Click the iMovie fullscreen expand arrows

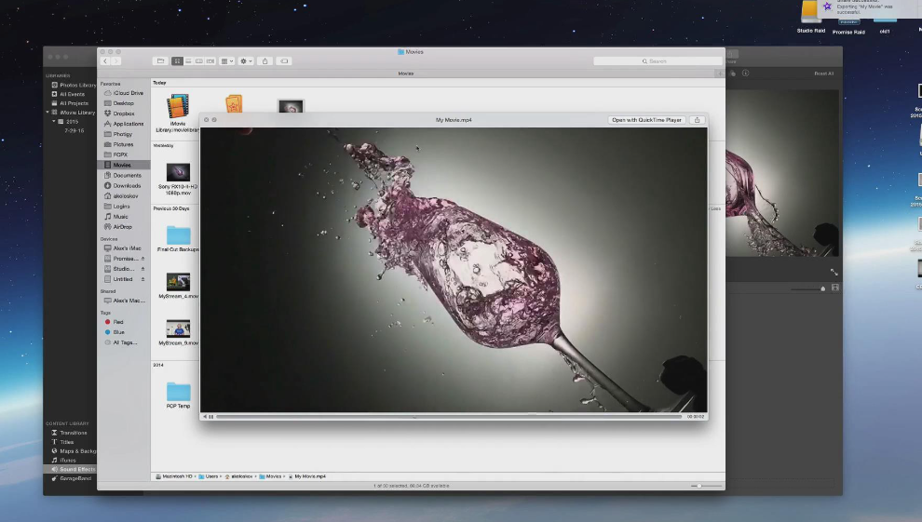(x=834, y=272)
